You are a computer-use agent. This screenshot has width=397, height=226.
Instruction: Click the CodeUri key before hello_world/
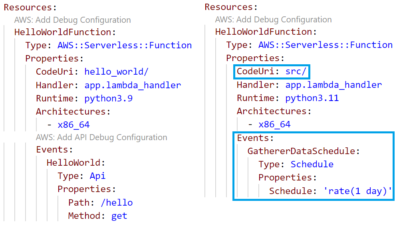point(57,72)
